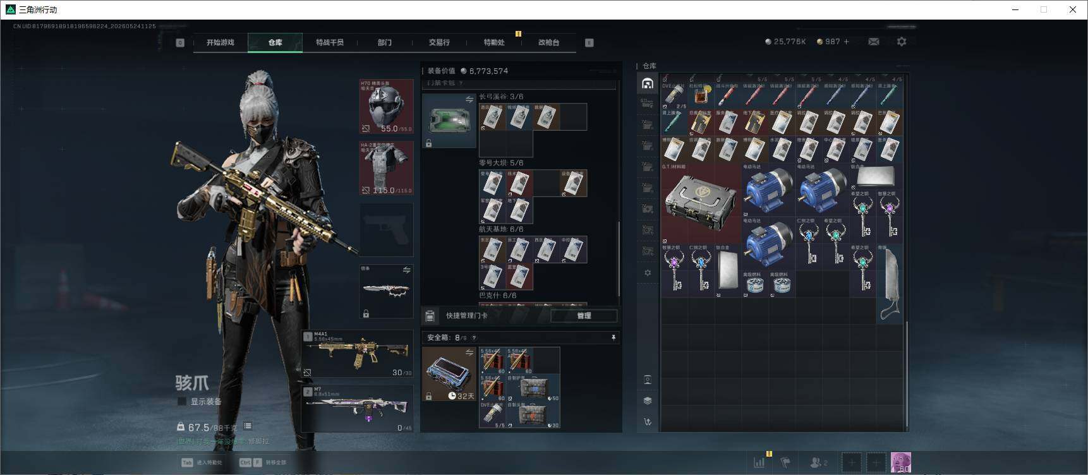Select the HA-2 body armor slot

tap(387, 167)
